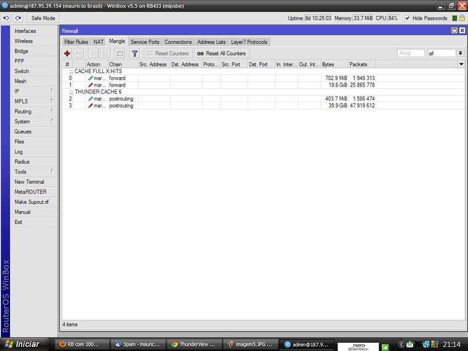The width and height of the screenshot is (468, 351).
Task: Click the disable rule X icon
Action: pos(105,53)
